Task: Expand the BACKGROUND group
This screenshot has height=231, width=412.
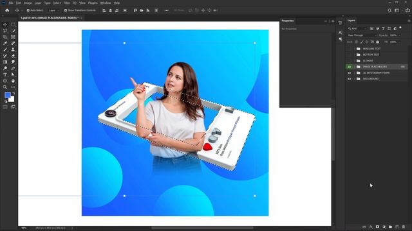Action: click(x=355, y=79)
